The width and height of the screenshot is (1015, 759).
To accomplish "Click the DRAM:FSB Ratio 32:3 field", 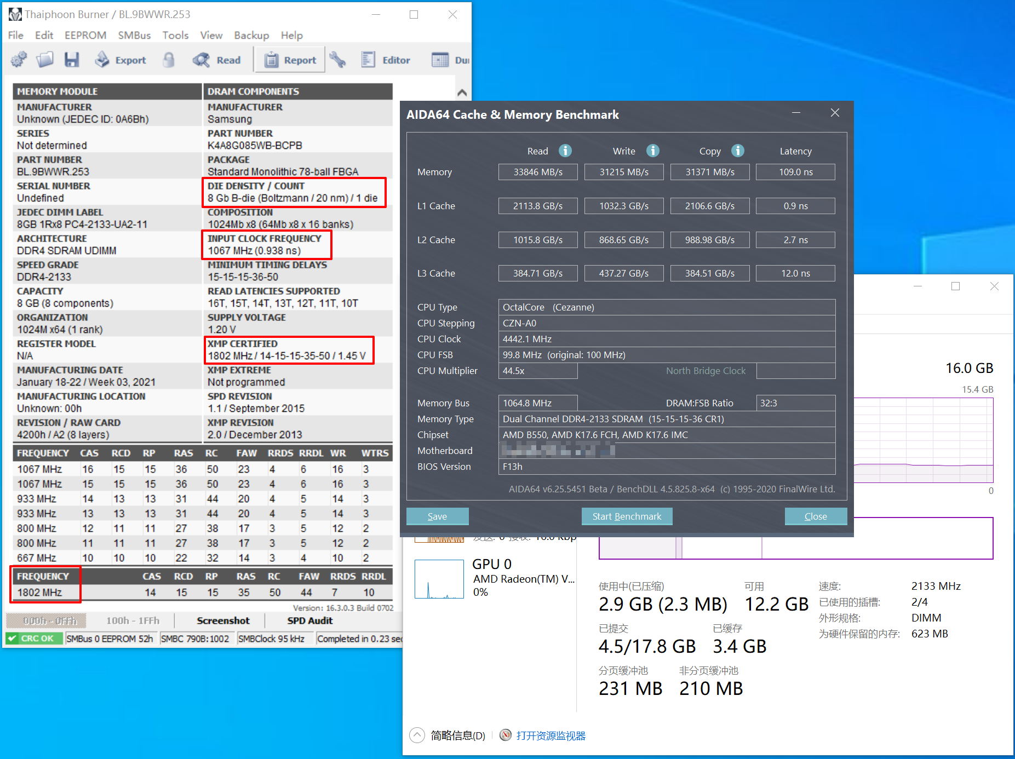I will 795,403.
